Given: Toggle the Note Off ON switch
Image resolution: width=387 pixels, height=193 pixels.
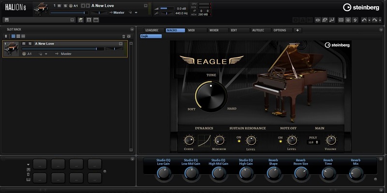Looking at the screenshot, I should tap(280, 141).
